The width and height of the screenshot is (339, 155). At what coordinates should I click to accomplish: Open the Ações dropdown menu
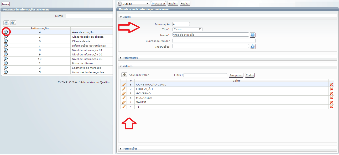pyautogui.click(x=133, y=4)
